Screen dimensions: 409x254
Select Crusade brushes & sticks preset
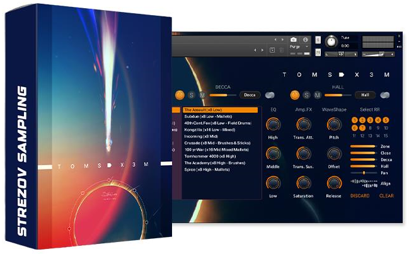[x=221, y=143]
